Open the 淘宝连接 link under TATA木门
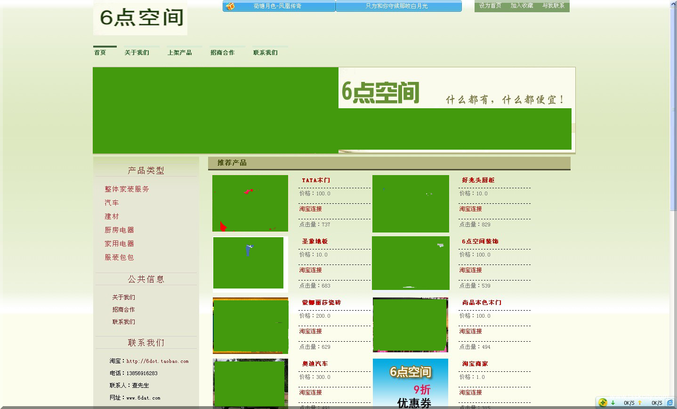This screenshot has width=677, height=409. click(311, 209)
